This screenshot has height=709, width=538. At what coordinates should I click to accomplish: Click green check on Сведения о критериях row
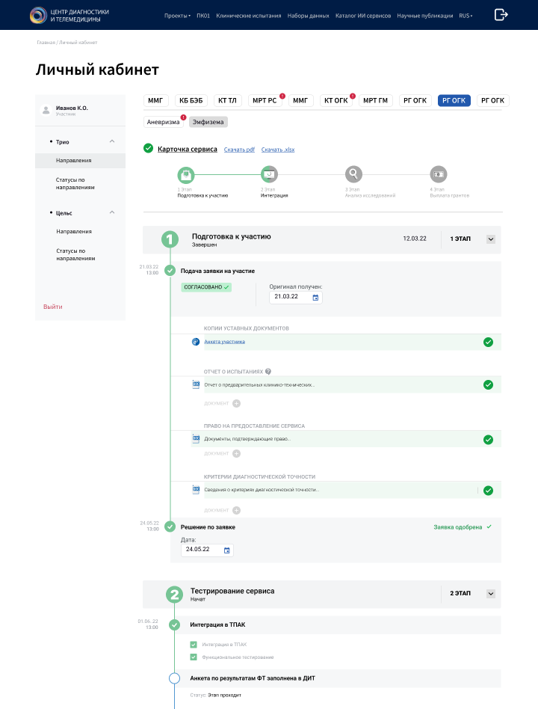(488, 491)
